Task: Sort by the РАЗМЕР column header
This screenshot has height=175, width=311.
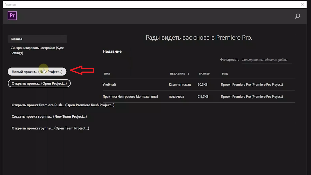Action: [x=204, y=74]
